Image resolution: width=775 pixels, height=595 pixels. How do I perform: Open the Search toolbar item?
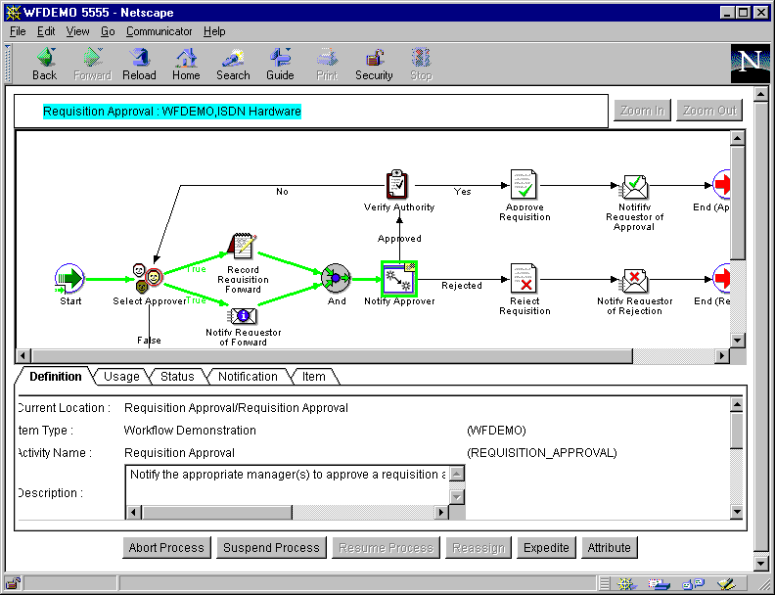tap(233, 65)
